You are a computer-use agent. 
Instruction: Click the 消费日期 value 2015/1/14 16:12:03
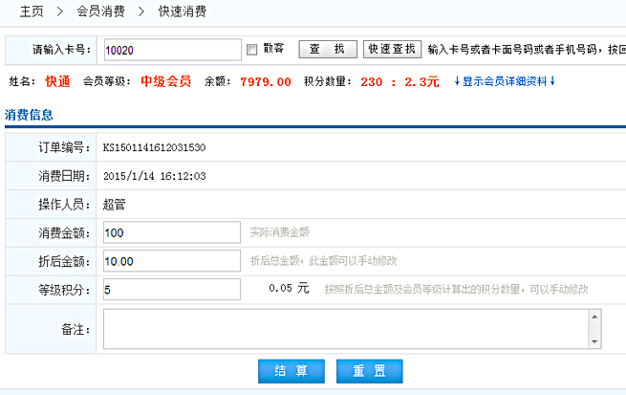154,176
